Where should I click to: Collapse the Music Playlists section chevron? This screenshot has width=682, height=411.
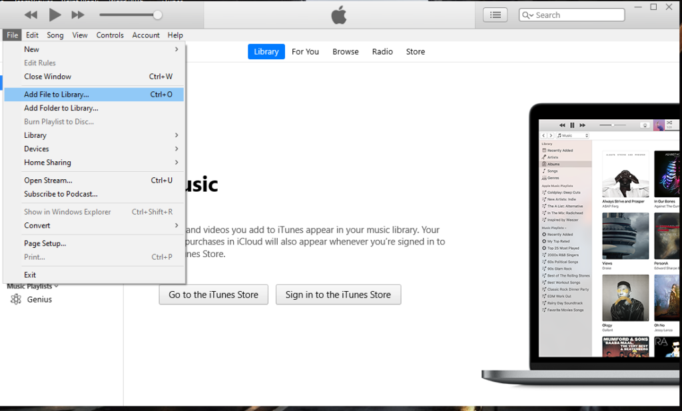point(56,286)
